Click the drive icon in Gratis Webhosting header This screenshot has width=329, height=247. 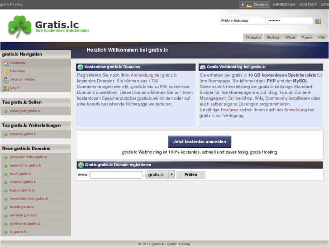(x=202, y=67)
